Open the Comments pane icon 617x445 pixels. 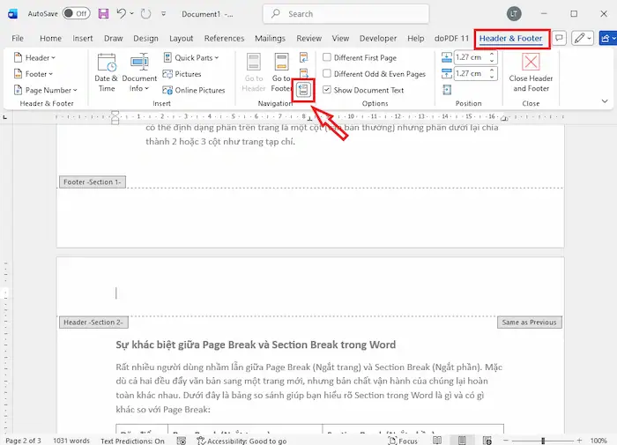[558, 39]
